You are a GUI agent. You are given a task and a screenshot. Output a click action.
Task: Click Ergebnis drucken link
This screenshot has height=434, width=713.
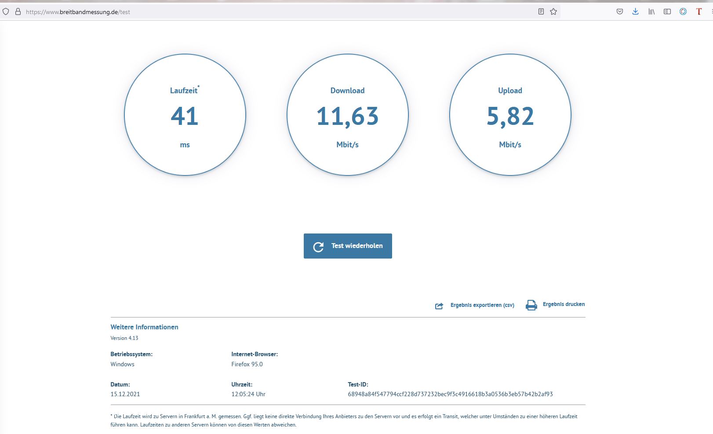click(x=564, y=304)
